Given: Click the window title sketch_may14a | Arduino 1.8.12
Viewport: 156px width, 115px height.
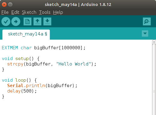Looking at the screenshot, I should tap(78, 5).
